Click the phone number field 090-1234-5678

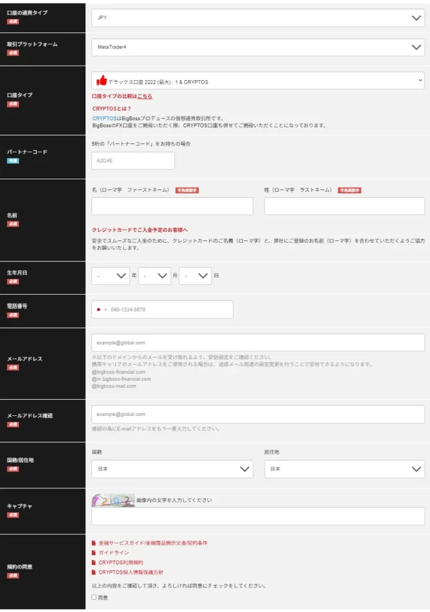162,310
